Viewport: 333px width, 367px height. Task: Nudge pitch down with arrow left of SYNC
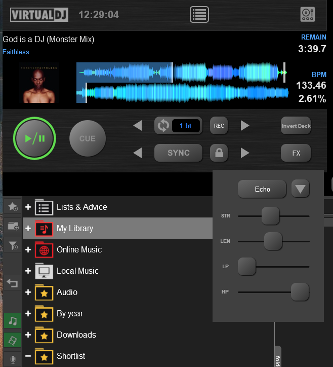138,153
